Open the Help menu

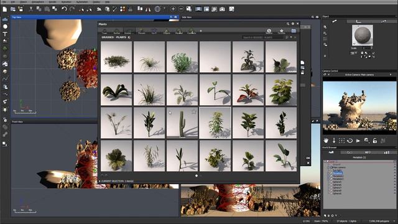click(108, 2)
